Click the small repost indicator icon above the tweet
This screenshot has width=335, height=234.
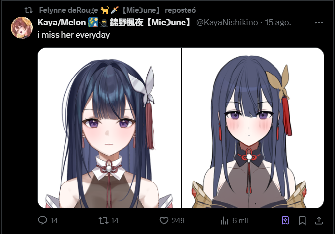point(28,10)
